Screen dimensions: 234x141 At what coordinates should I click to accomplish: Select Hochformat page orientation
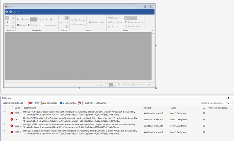tap(78, 20)
